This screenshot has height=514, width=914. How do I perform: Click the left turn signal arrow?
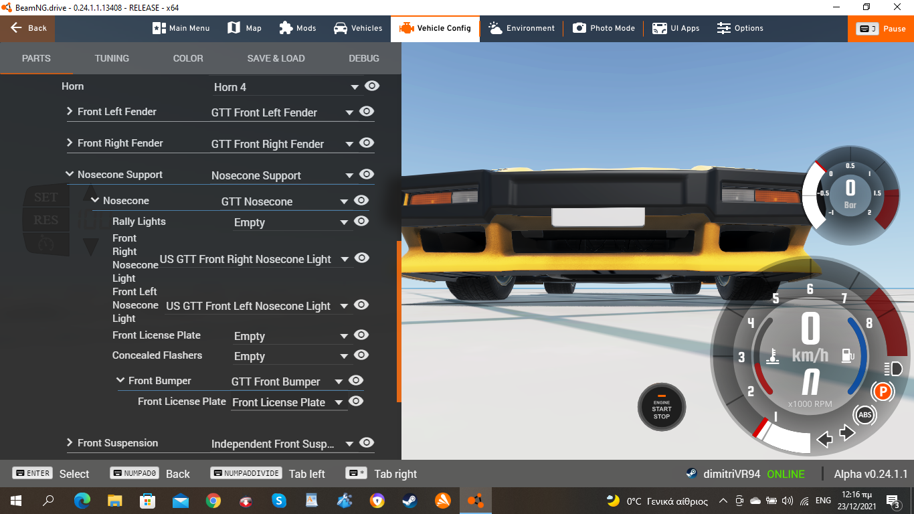[825, 438]
